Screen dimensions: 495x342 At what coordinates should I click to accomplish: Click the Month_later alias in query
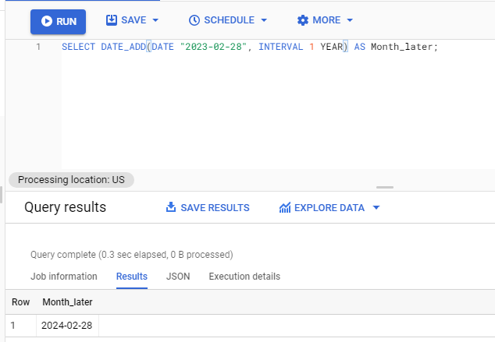[401, 47]
